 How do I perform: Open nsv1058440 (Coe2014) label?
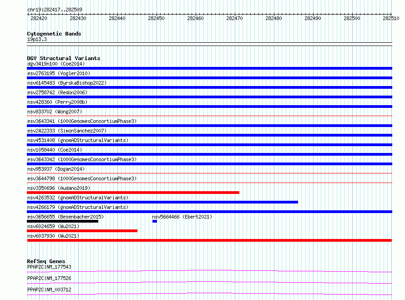(55, 150)
